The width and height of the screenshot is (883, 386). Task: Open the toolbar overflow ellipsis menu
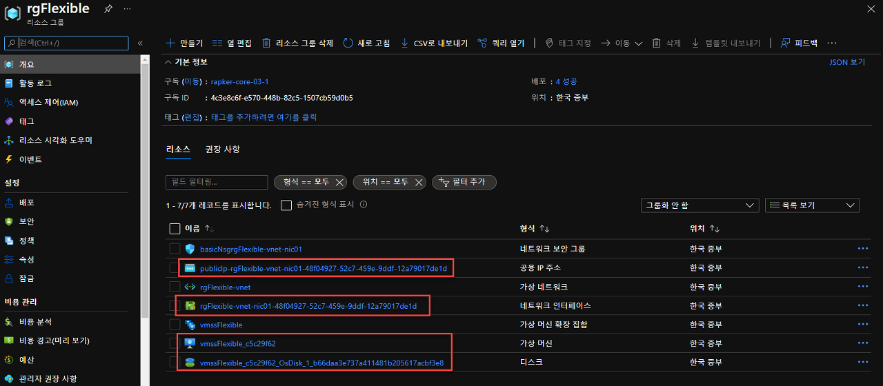[831, 43]
